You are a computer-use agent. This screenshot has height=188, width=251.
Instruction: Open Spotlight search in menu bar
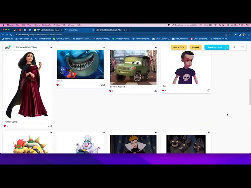220,25
